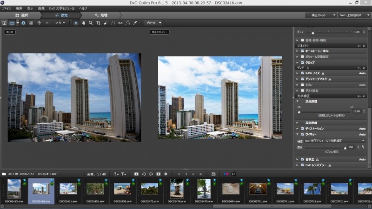Select the hand pan tool
Viewport: 372px width, 209px height.
point(84,23)
